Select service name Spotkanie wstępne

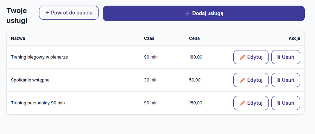[30, 80]
